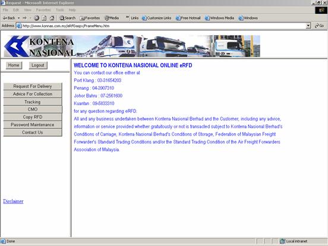Open the Free Hotmail link
This screenshot has height=246, width=328.
[188, 18]
